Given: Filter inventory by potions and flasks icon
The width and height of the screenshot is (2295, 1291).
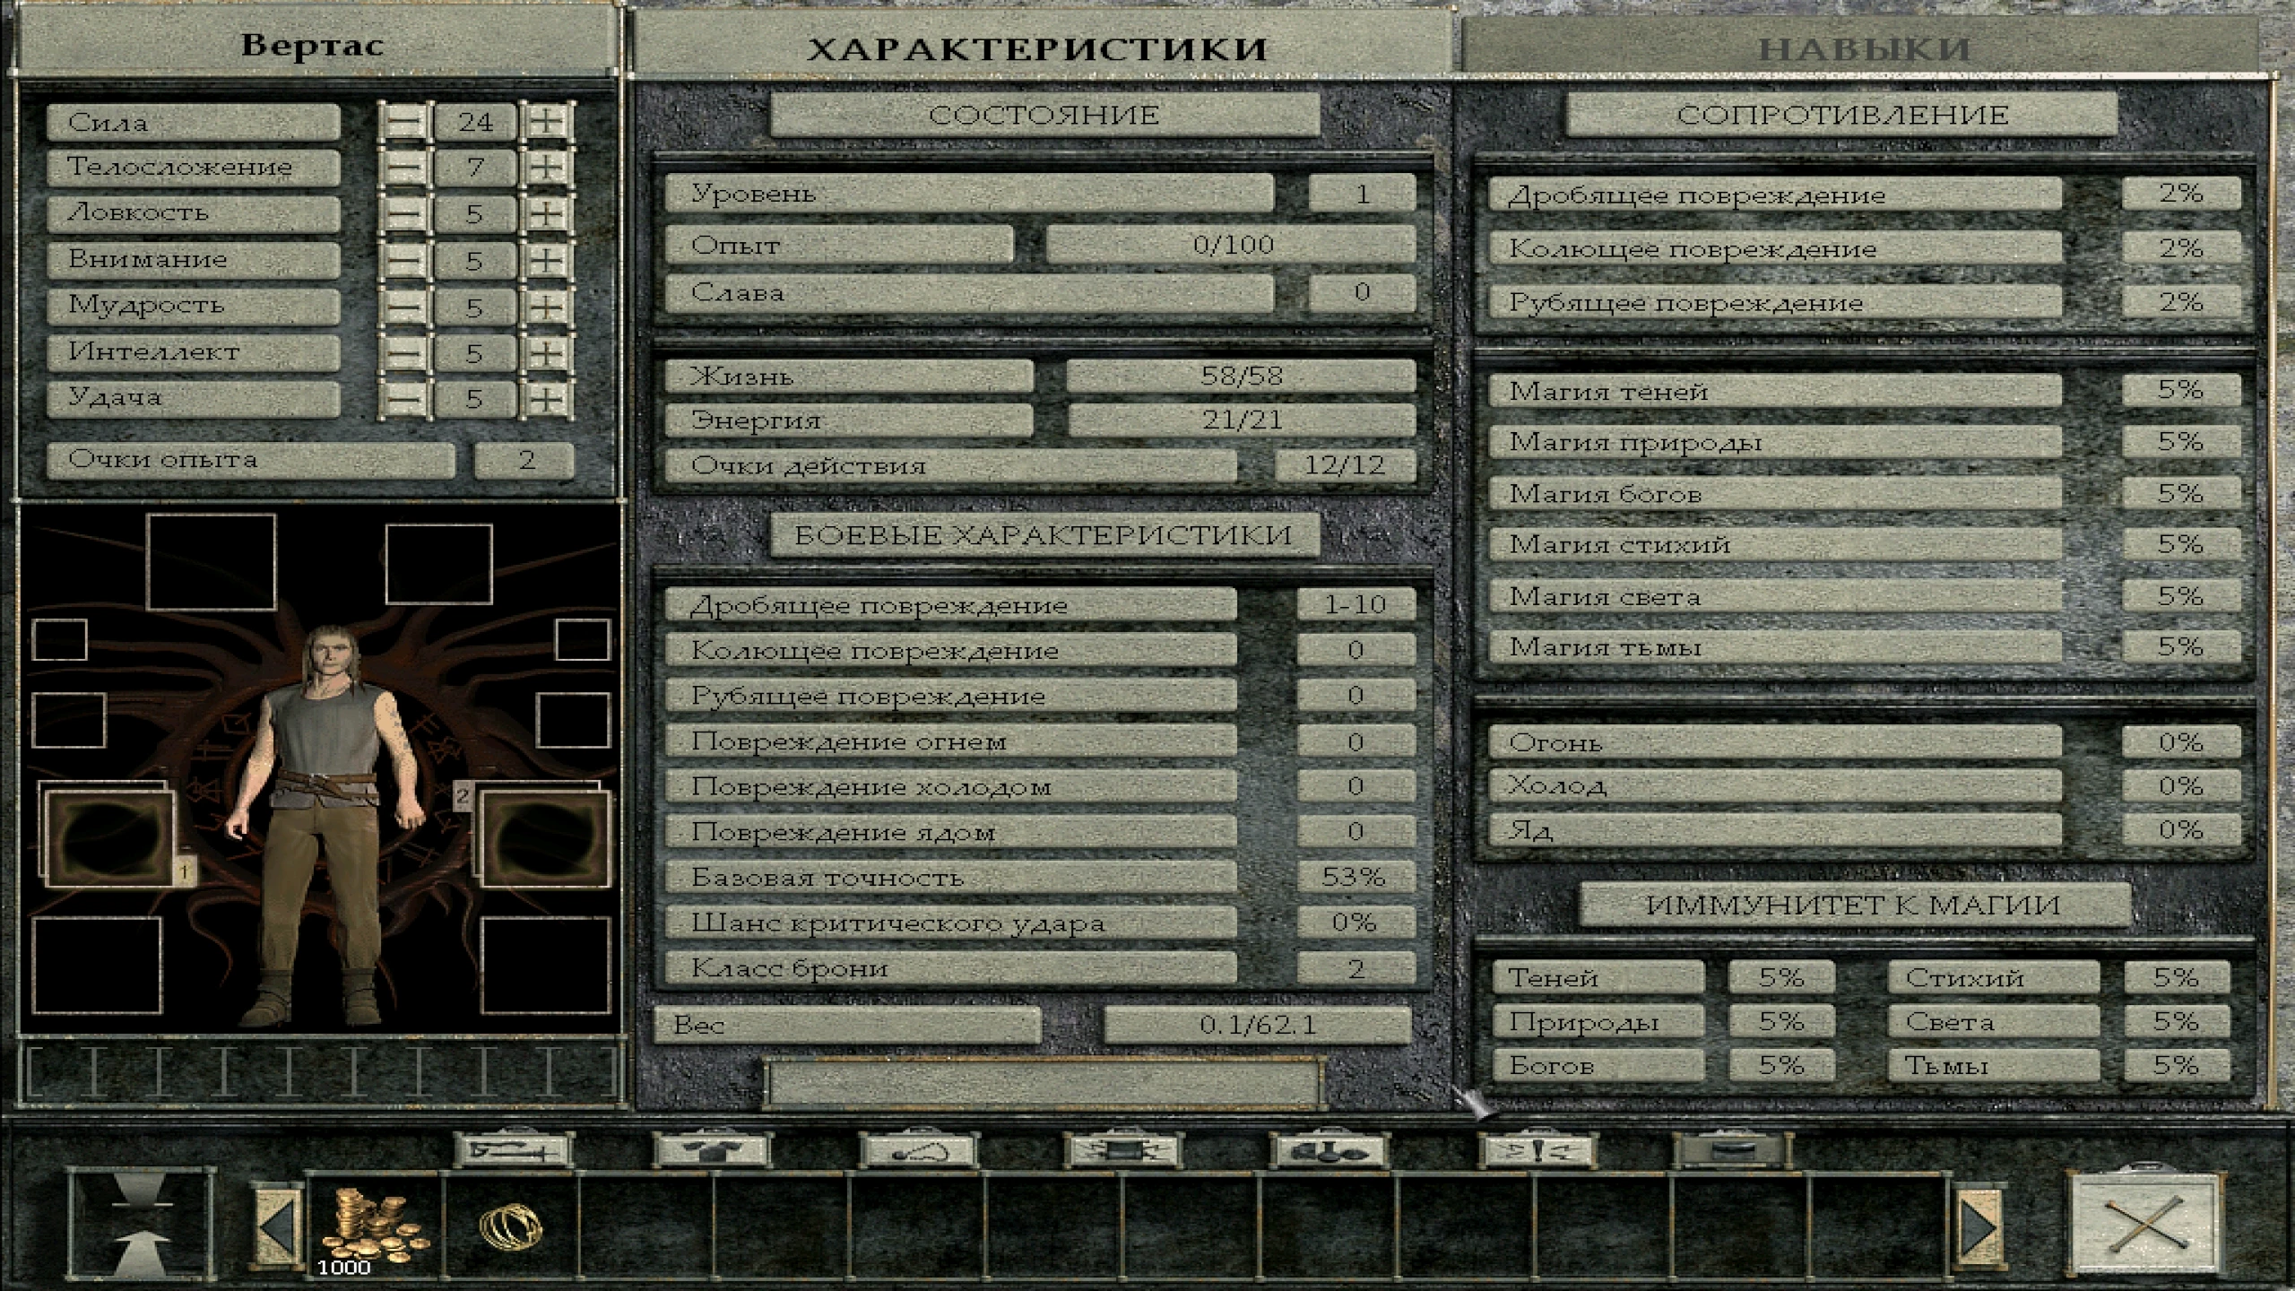Looking at the screenshot, I should point(1329,1150).
